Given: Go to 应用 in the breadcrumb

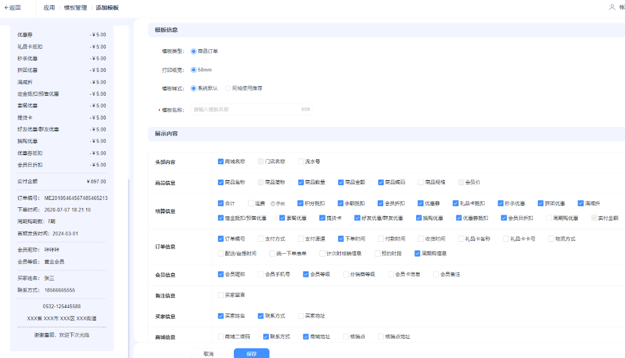Looking at the screenshot, I should (49, 8).
